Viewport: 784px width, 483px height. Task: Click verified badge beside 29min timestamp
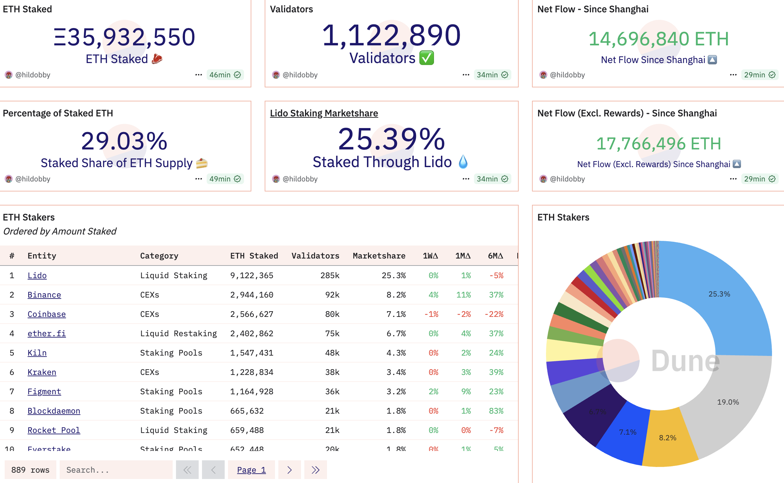coord(772,75)
